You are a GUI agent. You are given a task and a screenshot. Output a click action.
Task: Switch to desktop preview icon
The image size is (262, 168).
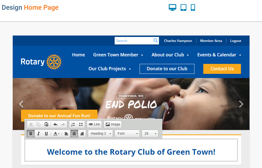point(172,7)
